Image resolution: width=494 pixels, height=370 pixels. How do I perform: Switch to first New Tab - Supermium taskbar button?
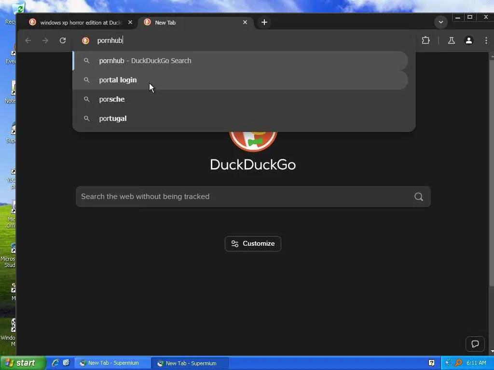click(113, 363)
